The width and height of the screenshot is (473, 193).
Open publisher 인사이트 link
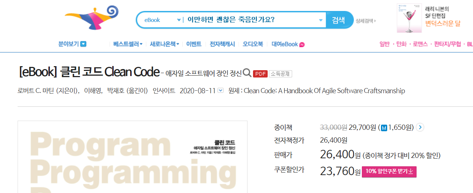(164, 91)
